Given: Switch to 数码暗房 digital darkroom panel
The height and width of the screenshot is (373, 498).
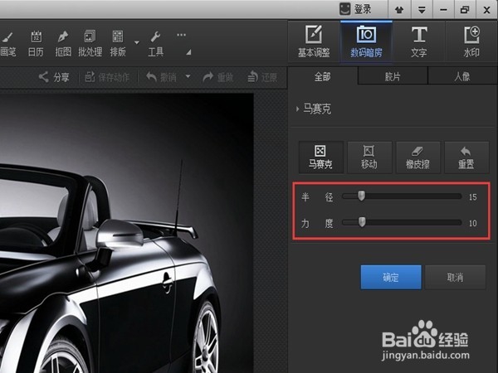Looking at the screenshot, I should 366,41.
